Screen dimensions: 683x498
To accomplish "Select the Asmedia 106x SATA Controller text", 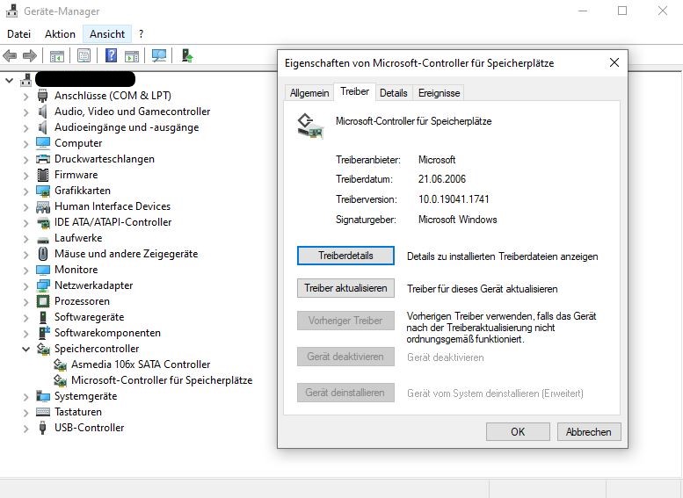I will pos(141,364).
